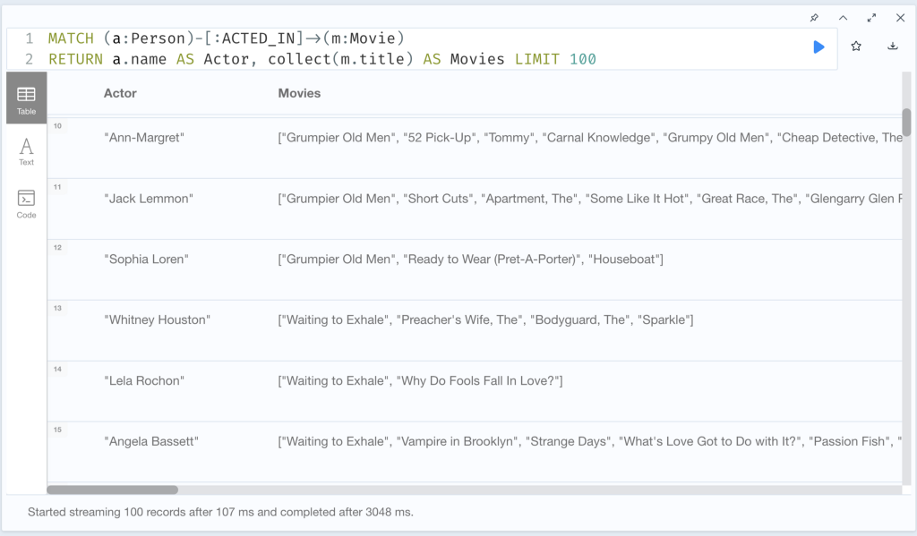Image resolution: width=917 pixels, height=536 pixels.
Task: Collapse the result frame with chevron
Action: pos(843,18)
